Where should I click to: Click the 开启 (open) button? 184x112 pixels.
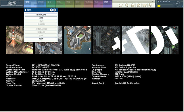pos(41,18)
